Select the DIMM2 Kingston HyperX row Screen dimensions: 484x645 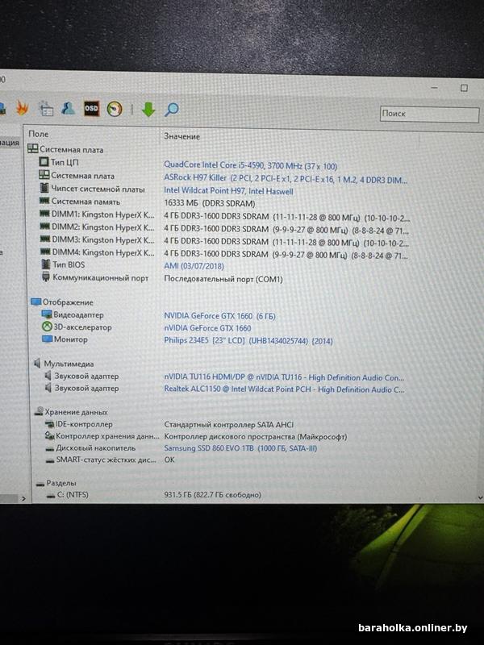[x=97, y=227]
